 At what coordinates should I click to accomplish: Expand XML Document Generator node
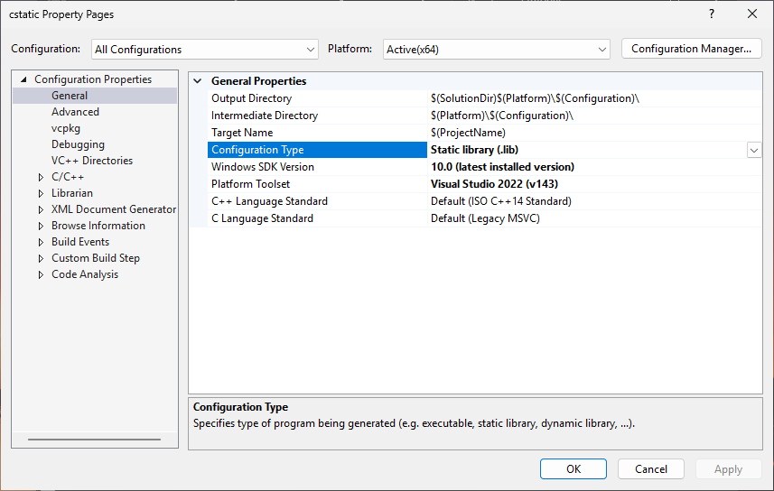click(41, 209)
